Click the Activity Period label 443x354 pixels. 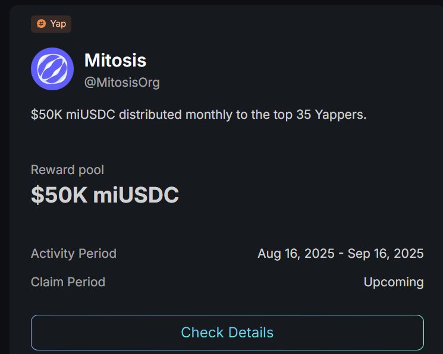pyautogui.click(x=74, y=254)
